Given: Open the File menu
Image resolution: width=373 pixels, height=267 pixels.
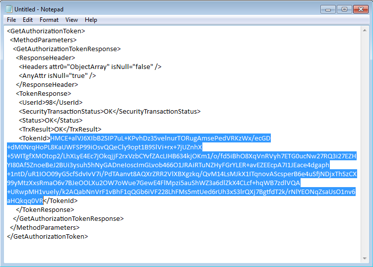Looking at the screenshot, I should point(11,20).
